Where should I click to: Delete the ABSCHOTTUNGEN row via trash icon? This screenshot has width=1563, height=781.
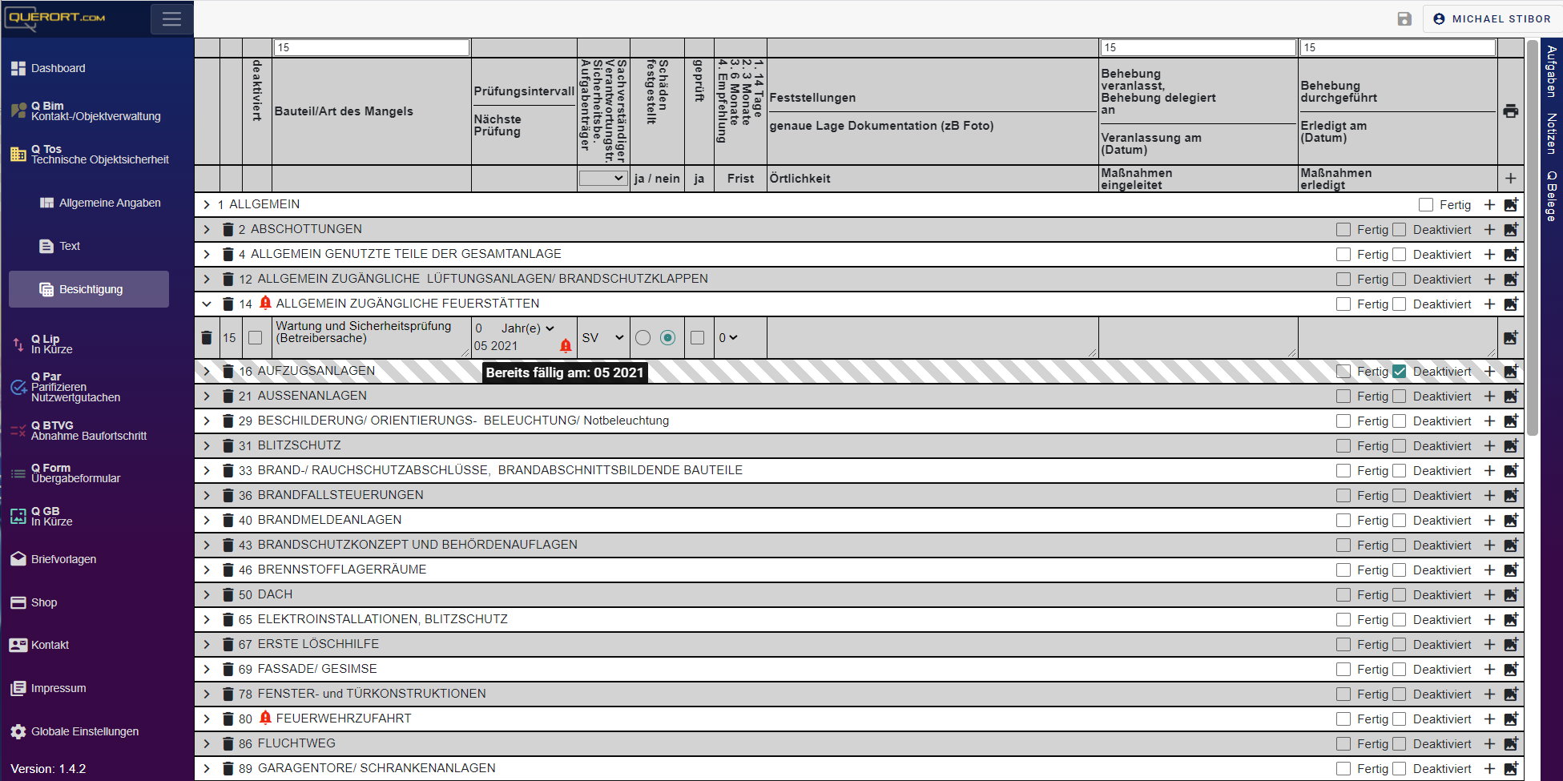point(228,230)
